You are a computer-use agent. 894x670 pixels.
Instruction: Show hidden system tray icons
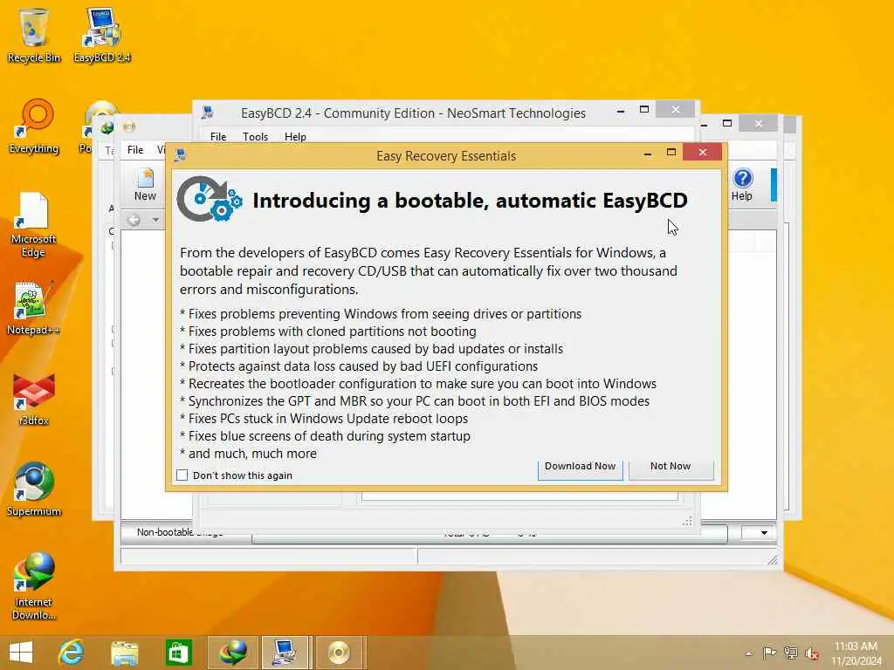pyautogui.click(x=748, y=653)
